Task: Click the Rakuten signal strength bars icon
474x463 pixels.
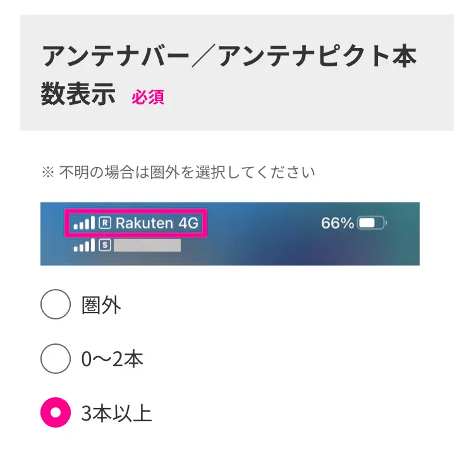Action: coord(84,223)
